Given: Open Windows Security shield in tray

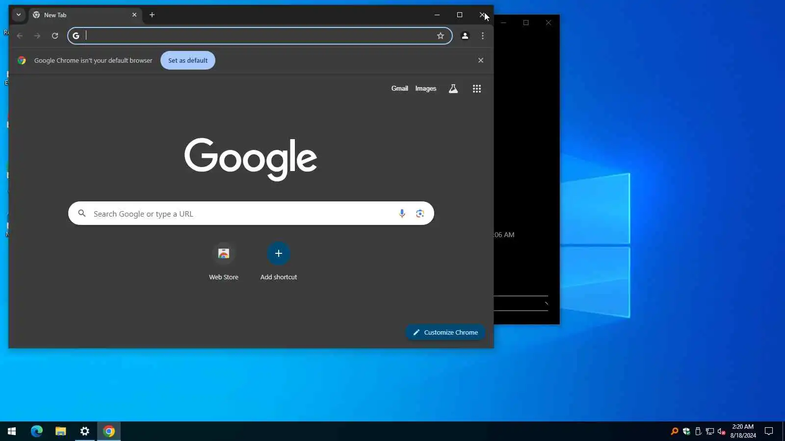Looking at the screenshot, I should click(x=686, y=431).
